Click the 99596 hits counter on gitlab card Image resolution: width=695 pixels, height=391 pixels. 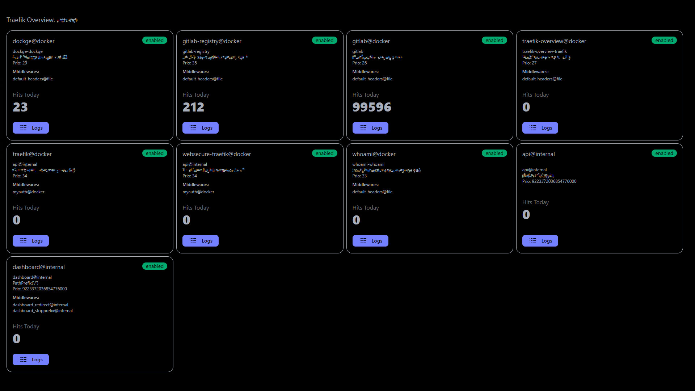(x=372, y=107)
